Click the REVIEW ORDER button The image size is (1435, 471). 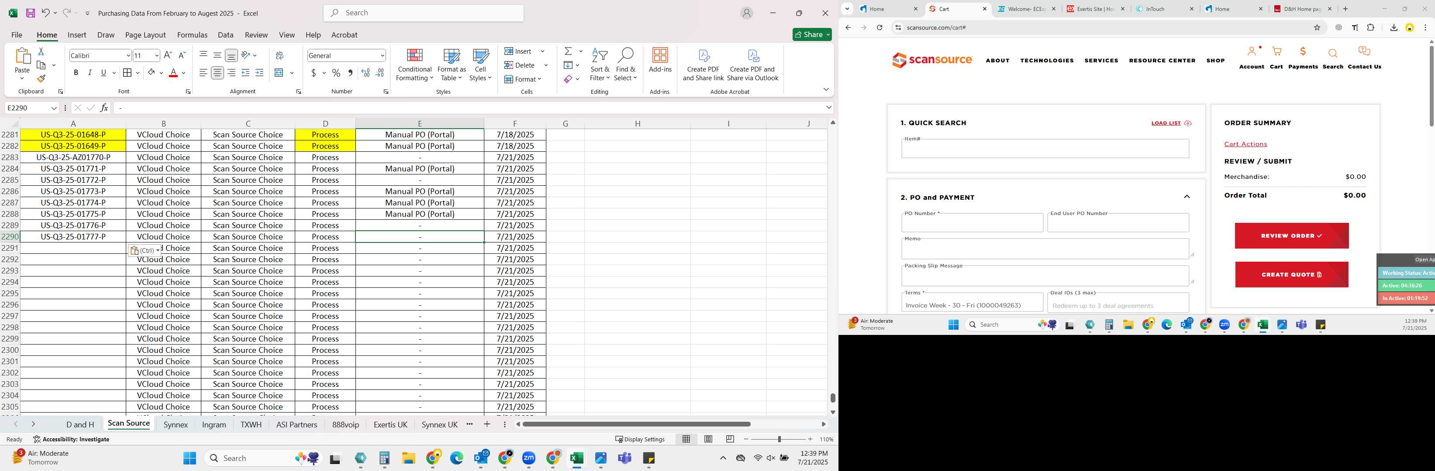(x=1291, y=236)
